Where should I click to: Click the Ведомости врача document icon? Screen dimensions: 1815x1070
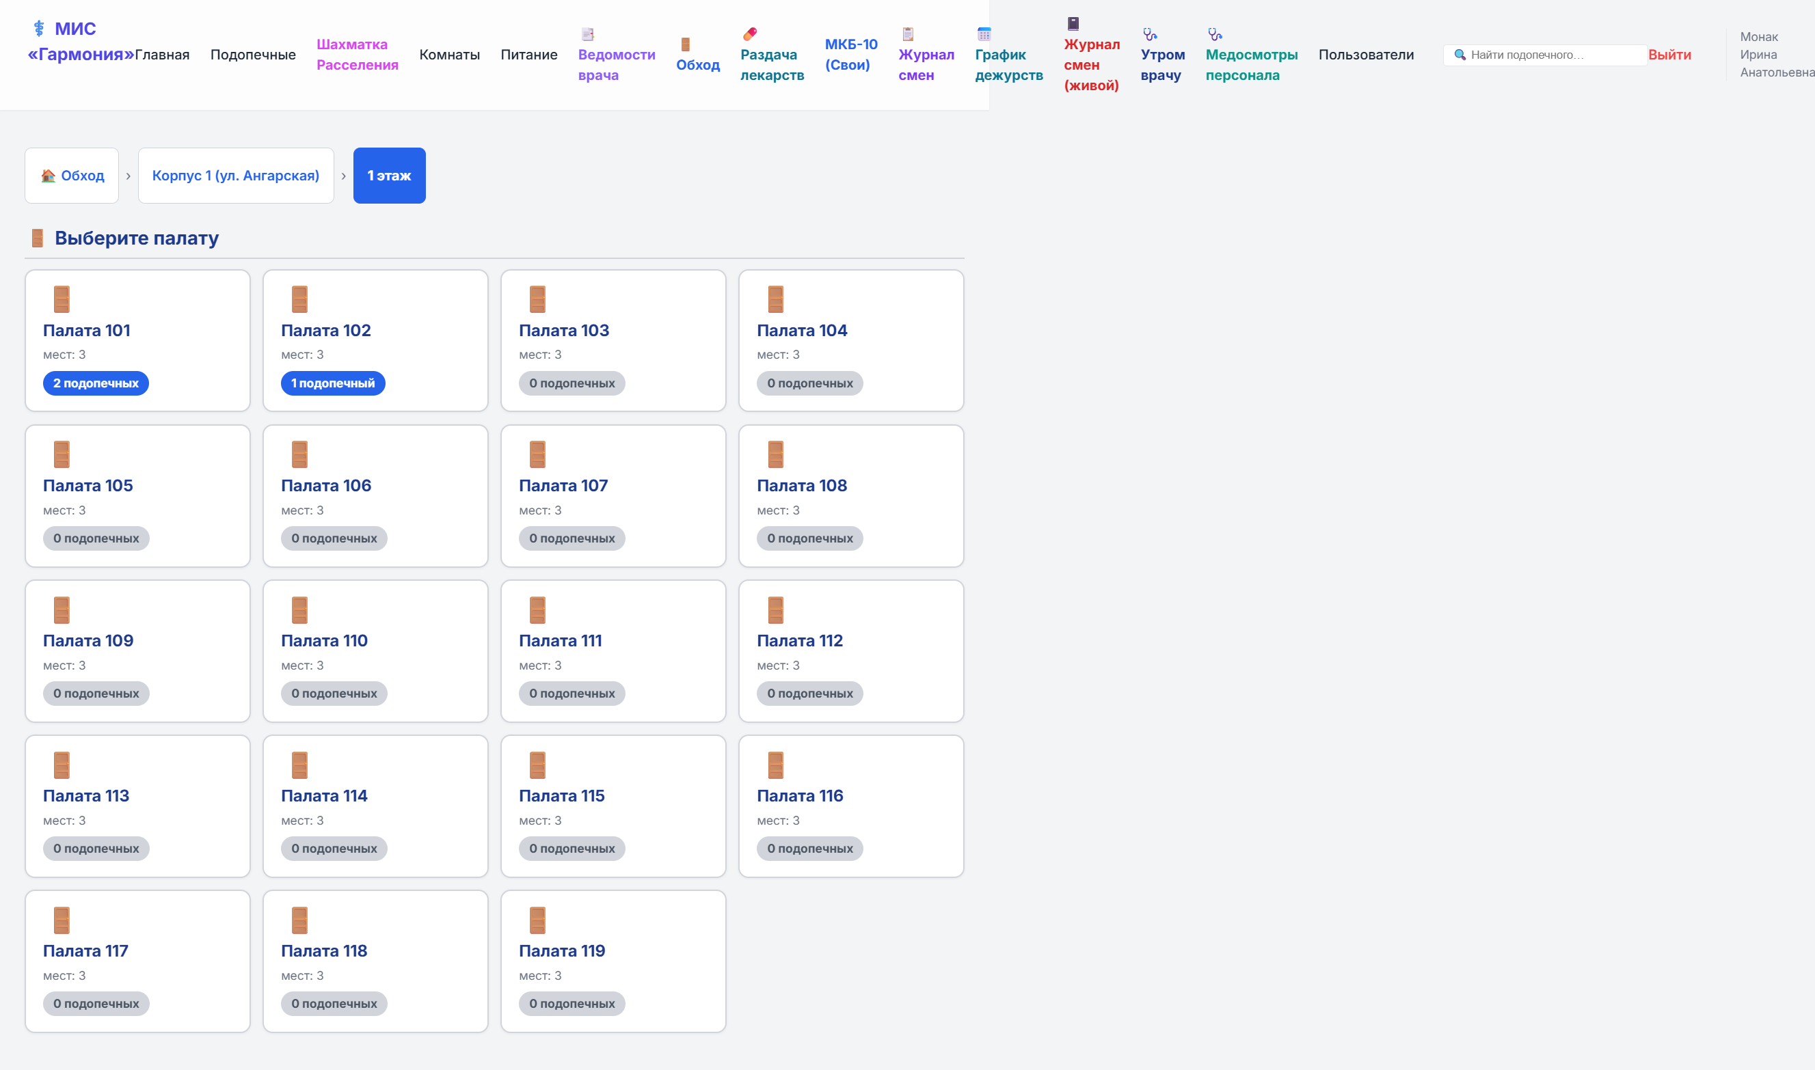coord(588,34)
